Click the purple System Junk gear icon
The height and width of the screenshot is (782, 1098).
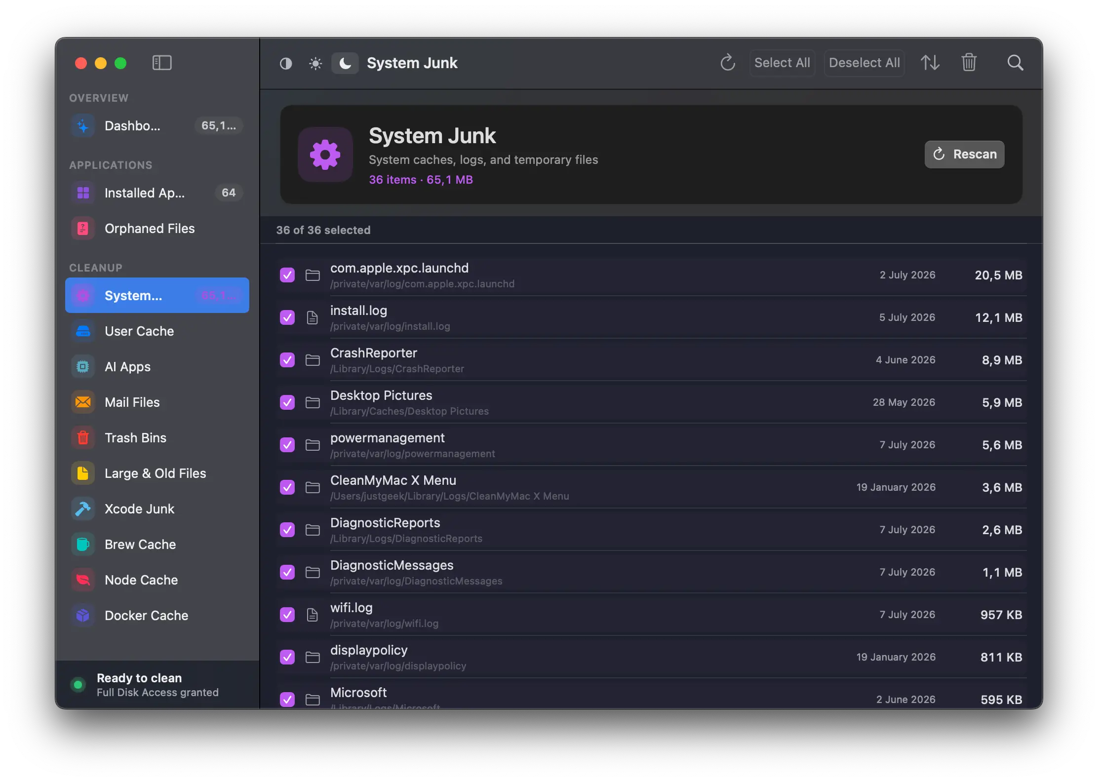point(325,155)
